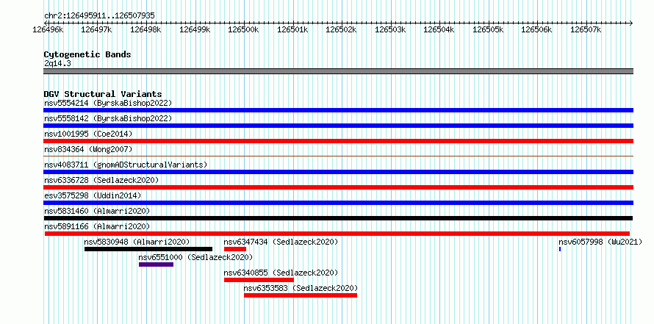
Task: Select nsv6336728 (Sedlazeck2020) label
Action: point(101,180)
